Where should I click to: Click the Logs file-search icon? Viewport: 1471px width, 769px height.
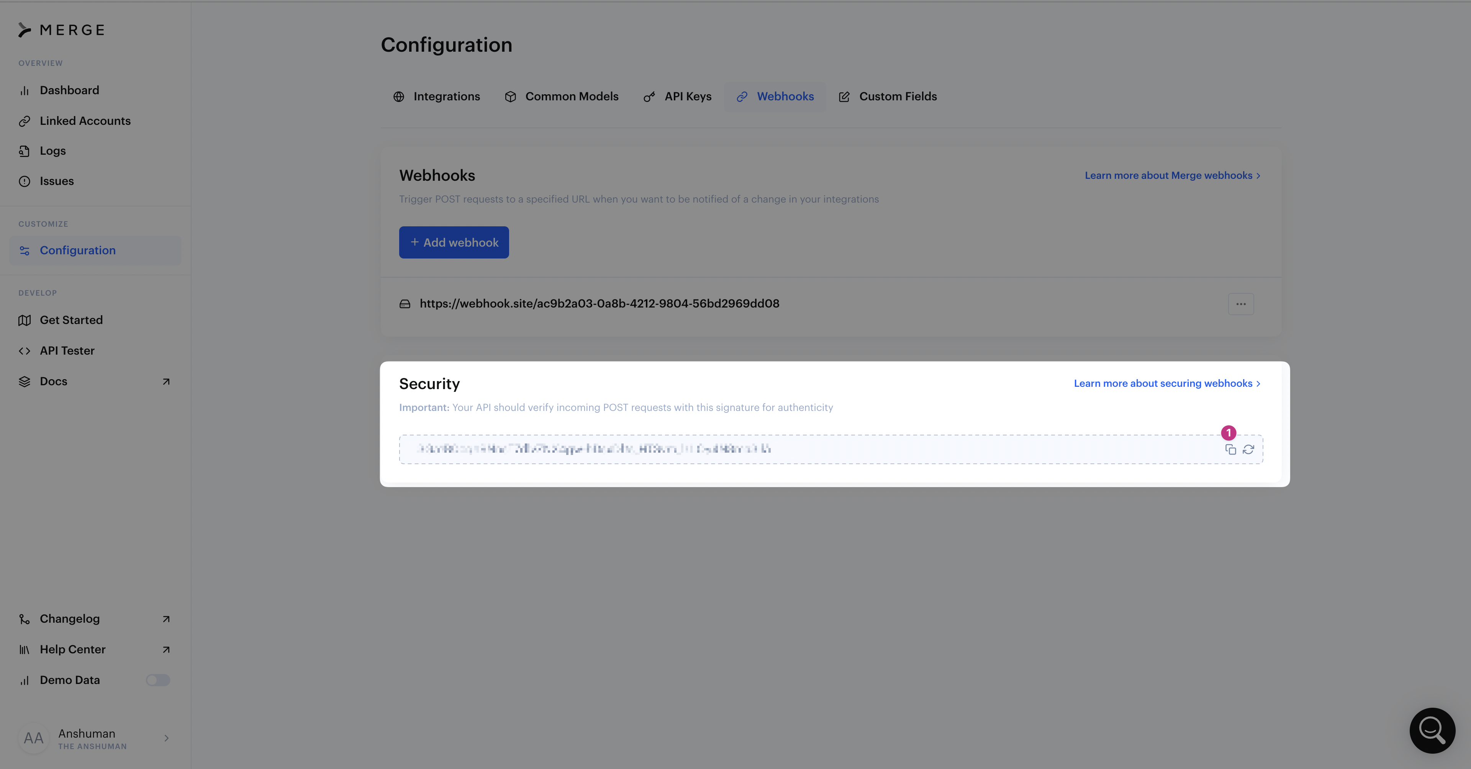pyautogui.click(x=25, y=151)
